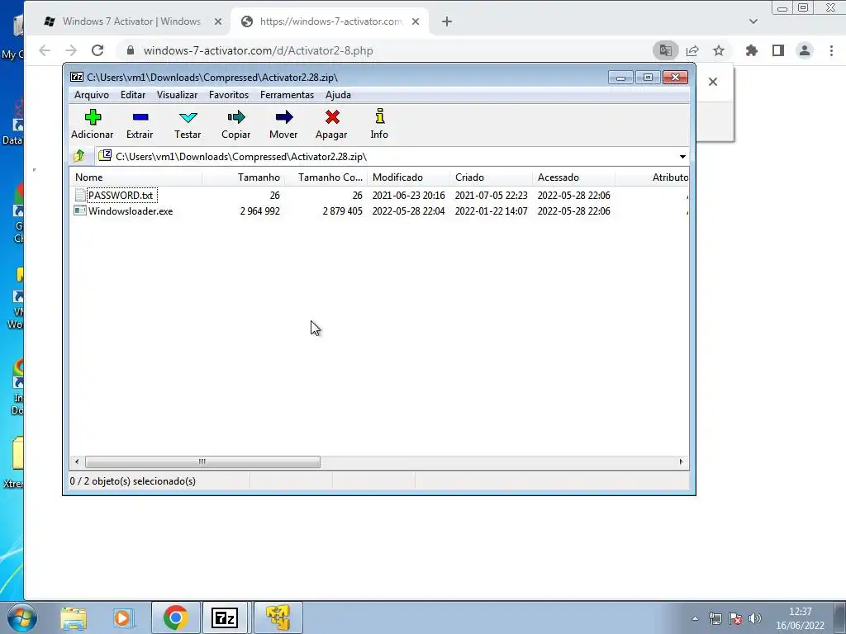Click the Chrome forward arrow
Viewport: 846px width, 634px height.
click(71, 50)
